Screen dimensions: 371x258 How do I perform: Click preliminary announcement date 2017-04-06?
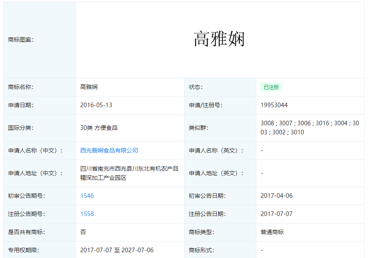pos(276,196)
